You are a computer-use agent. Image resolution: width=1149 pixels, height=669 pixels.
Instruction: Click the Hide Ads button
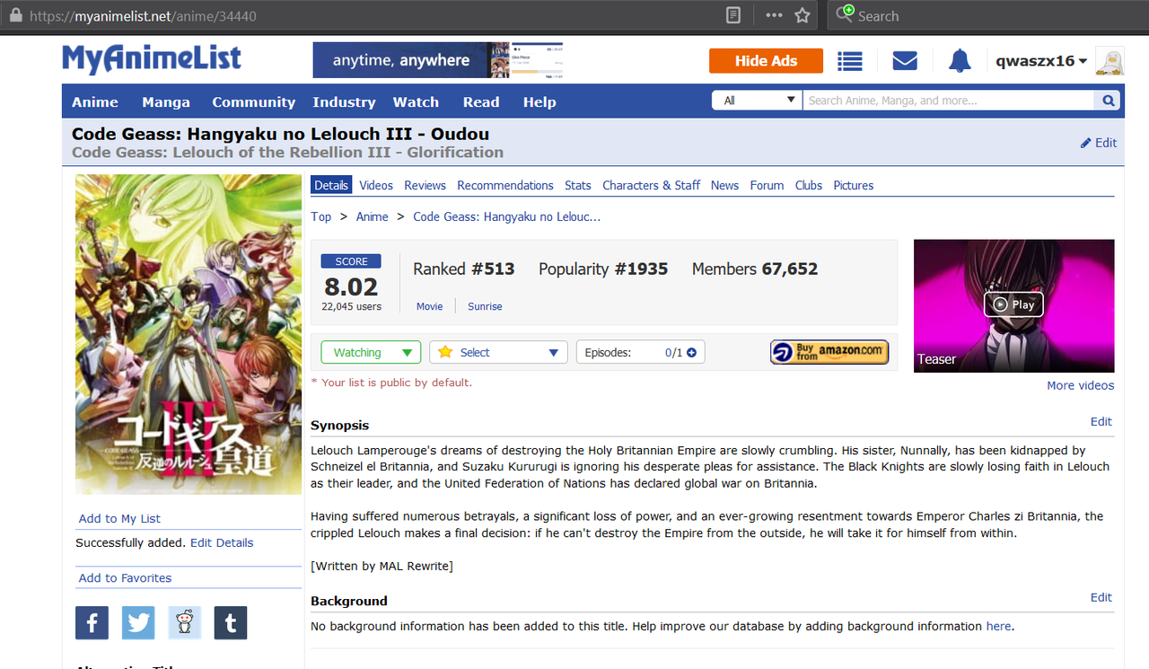766,61
